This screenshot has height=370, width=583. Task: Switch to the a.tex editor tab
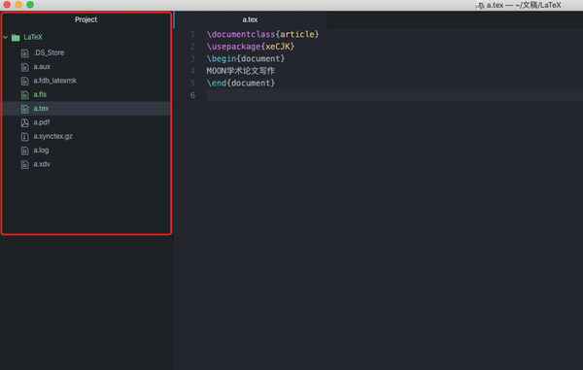point(250,19)
